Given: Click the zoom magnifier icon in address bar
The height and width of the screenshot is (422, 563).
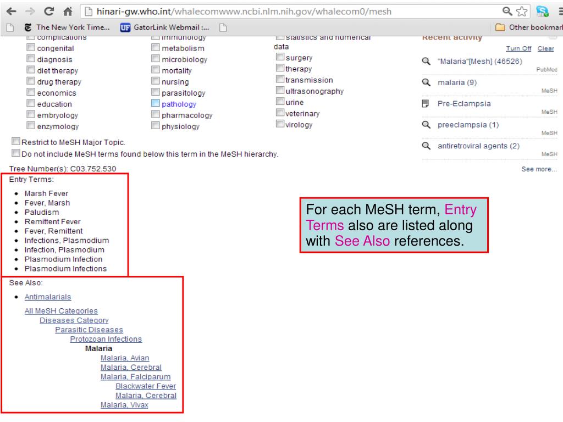Looking at the screenshot, I should (507, 11).
